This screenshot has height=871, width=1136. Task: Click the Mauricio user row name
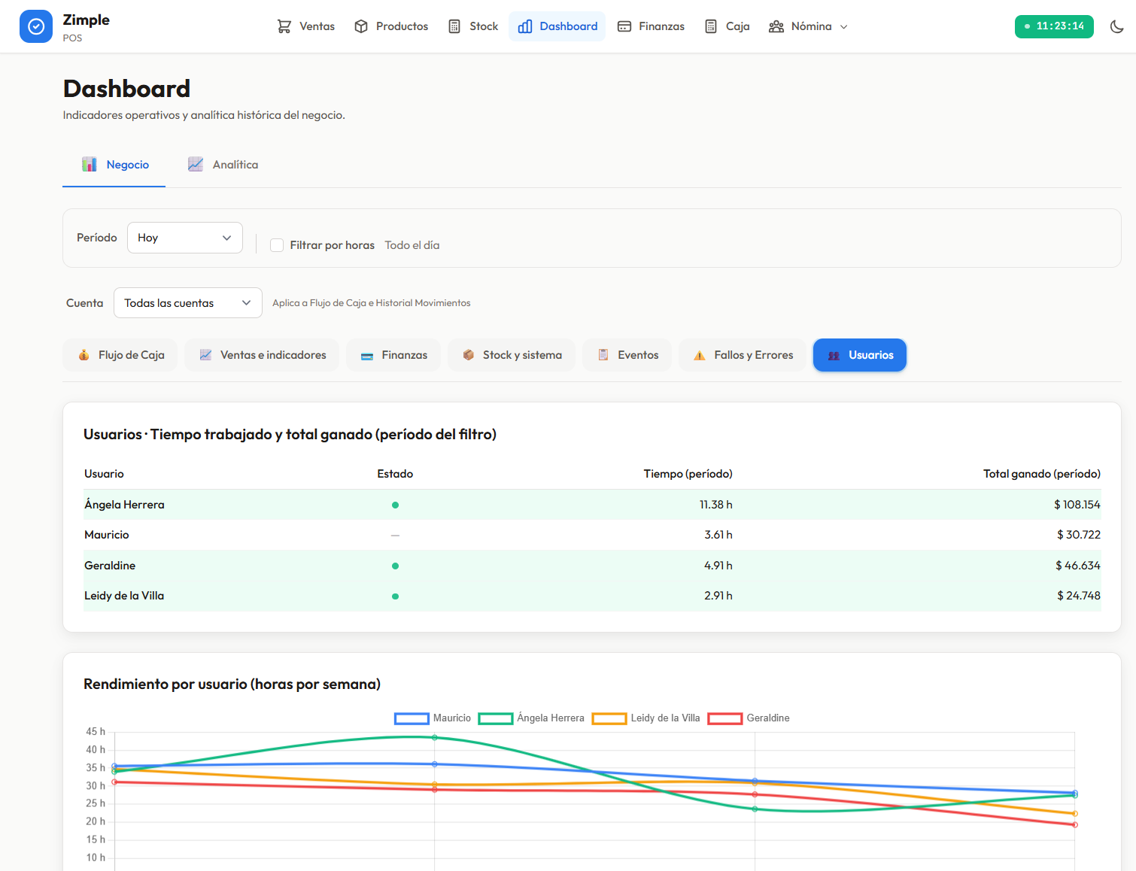107,535
